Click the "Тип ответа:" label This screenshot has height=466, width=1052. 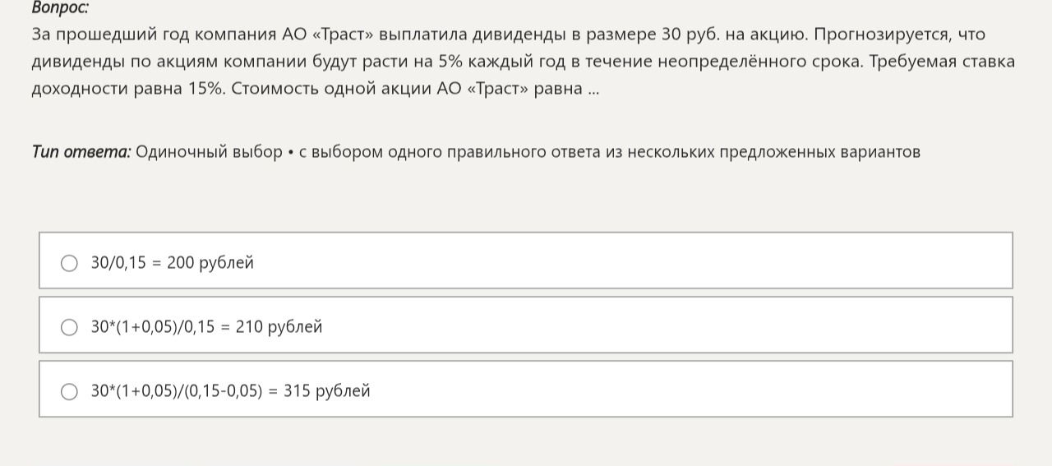pos(81,152)
